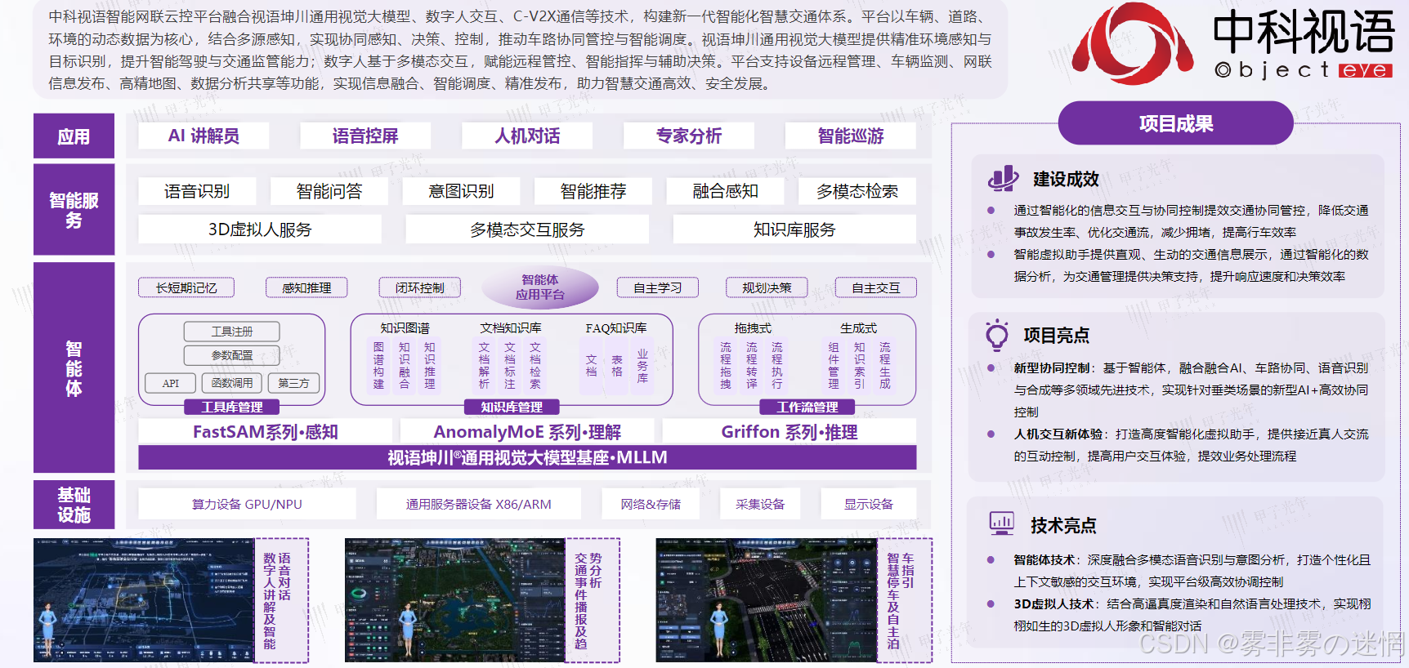Click the 智能体应用平台 oval
The image size is (1409, 668).
540,287
